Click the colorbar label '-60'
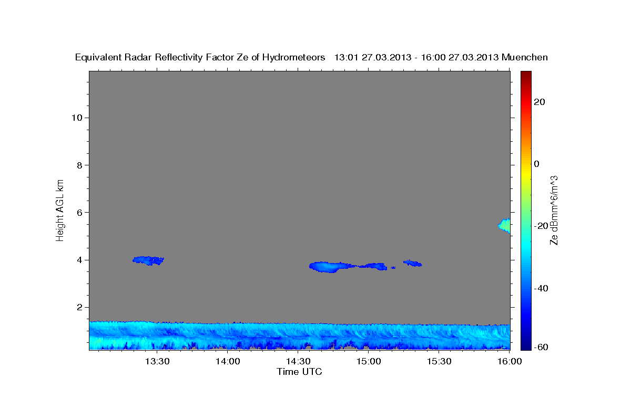 (x=541, y=346)
